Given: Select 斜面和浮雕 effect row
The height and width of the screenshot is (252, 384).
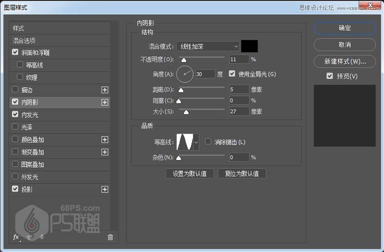Looking at the screenshot, I should click(x=60, y=53).
